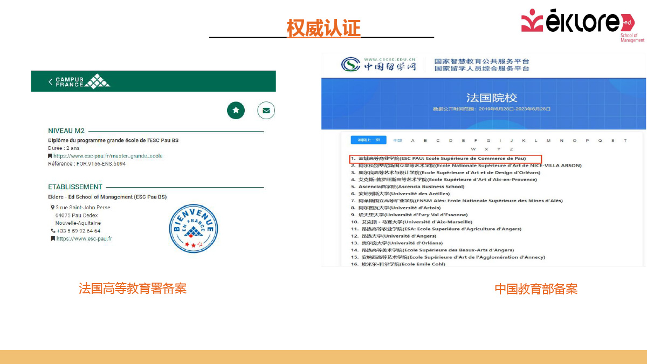Click the 权威认证 slide title
Image resolution: width=647 pixels, height=364 pixels.
[323, 28]
